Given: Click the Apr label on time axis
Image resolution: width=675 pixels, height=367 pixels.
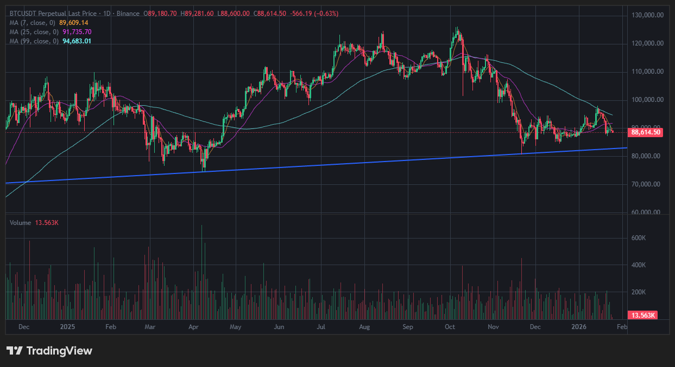Looking at the screenshot, I should click(x=193, y=327).
